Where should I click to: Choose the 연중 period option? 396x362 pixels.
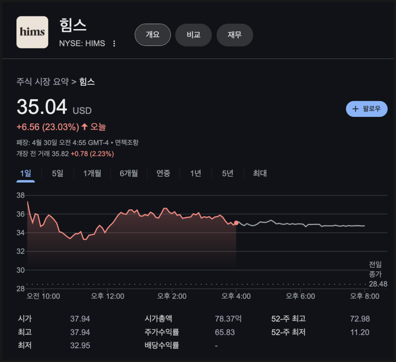[163, 173]
